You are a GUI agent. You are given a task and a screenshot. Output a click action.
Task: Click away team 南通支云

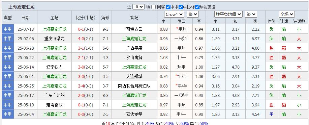click(x=134, y=29)
